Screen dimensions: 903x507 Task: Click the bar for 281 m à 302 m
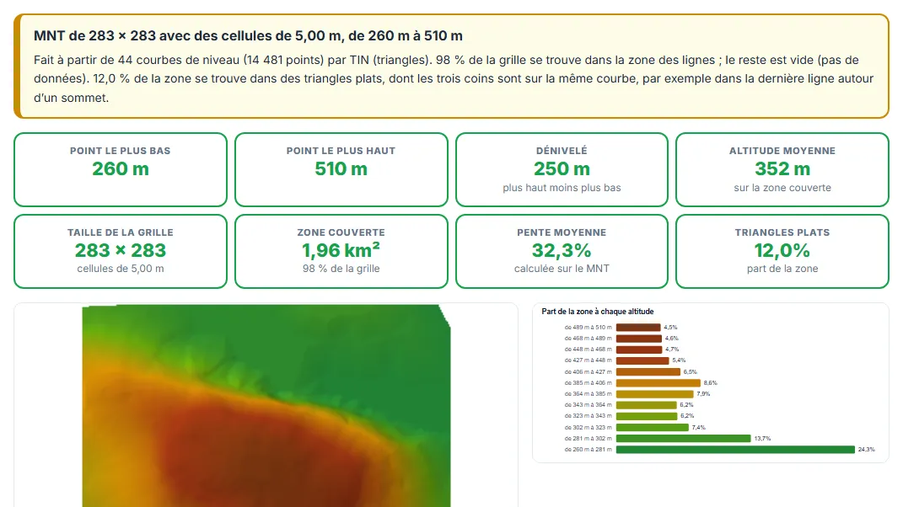[683, 439]
